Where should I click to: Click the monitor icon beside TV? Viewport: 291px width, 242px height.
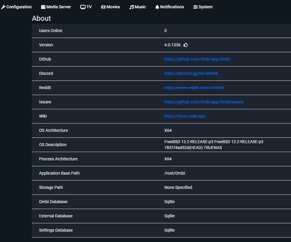[83, 7]
